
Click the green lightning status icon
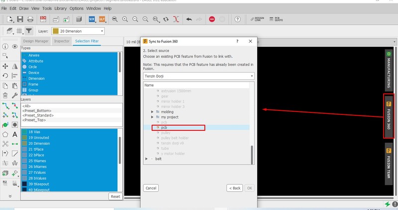(388, 204)
